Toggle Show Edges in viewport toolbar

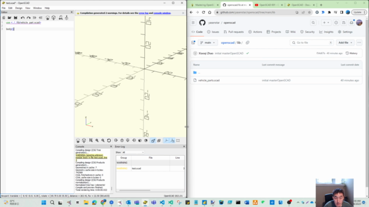coord(178,140)
